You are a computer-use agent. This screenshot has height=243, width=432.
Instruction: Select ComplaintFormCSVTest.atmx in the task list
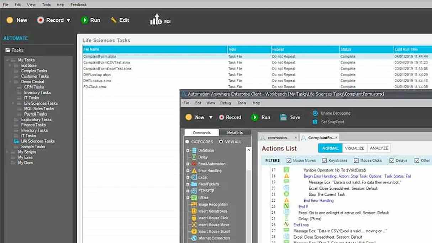pyautogui.click(x=107, y=63)
